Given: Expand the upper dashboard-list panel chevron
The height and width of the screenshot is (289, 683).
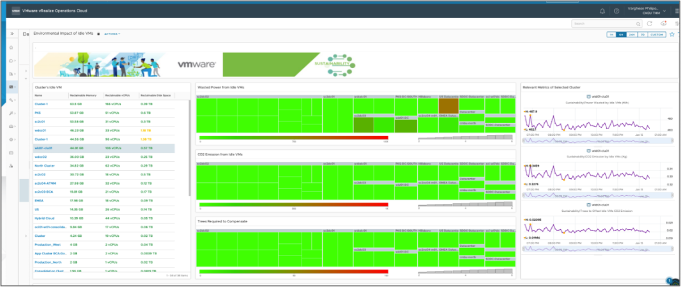Looking at the screenshot, I should 26,71.
